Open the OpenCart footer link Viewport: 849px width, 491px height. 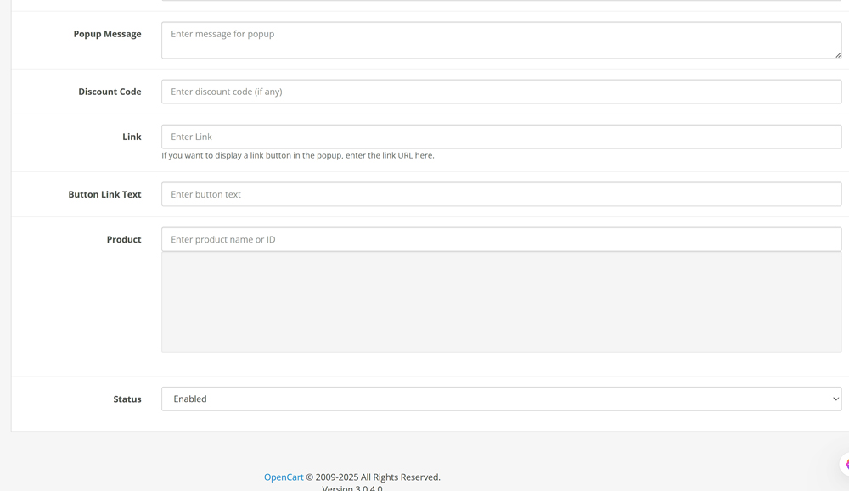pos(284,477)
